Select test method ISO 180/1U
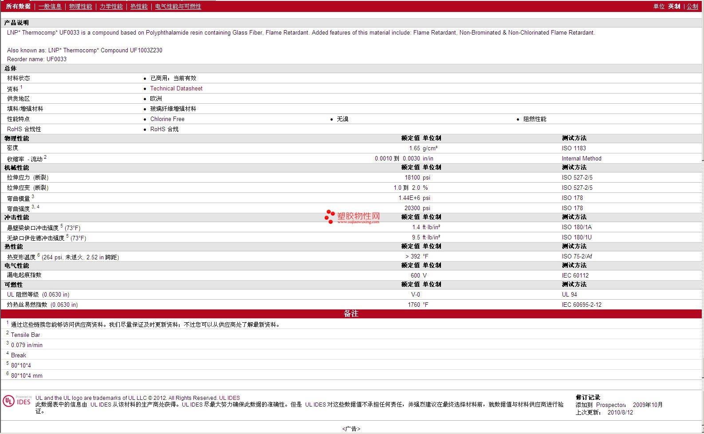This screenshot has width=704, height=434. (x=577, y=237)
